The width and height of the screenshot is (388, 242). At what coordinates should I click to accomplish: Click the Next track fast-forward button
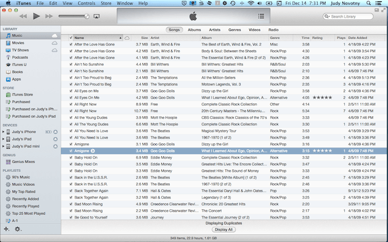click(x=49, y=16)
